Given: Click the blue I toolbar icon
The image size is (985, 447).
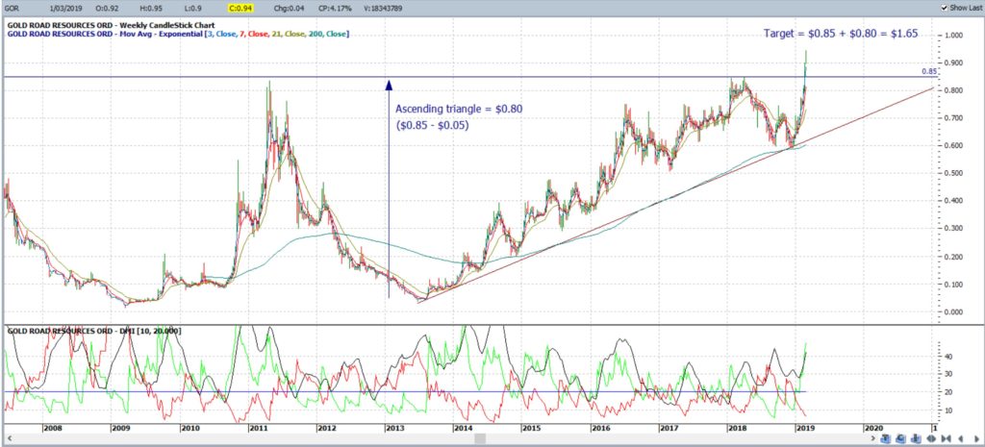Looking at the screenshot, I should 916,439.
